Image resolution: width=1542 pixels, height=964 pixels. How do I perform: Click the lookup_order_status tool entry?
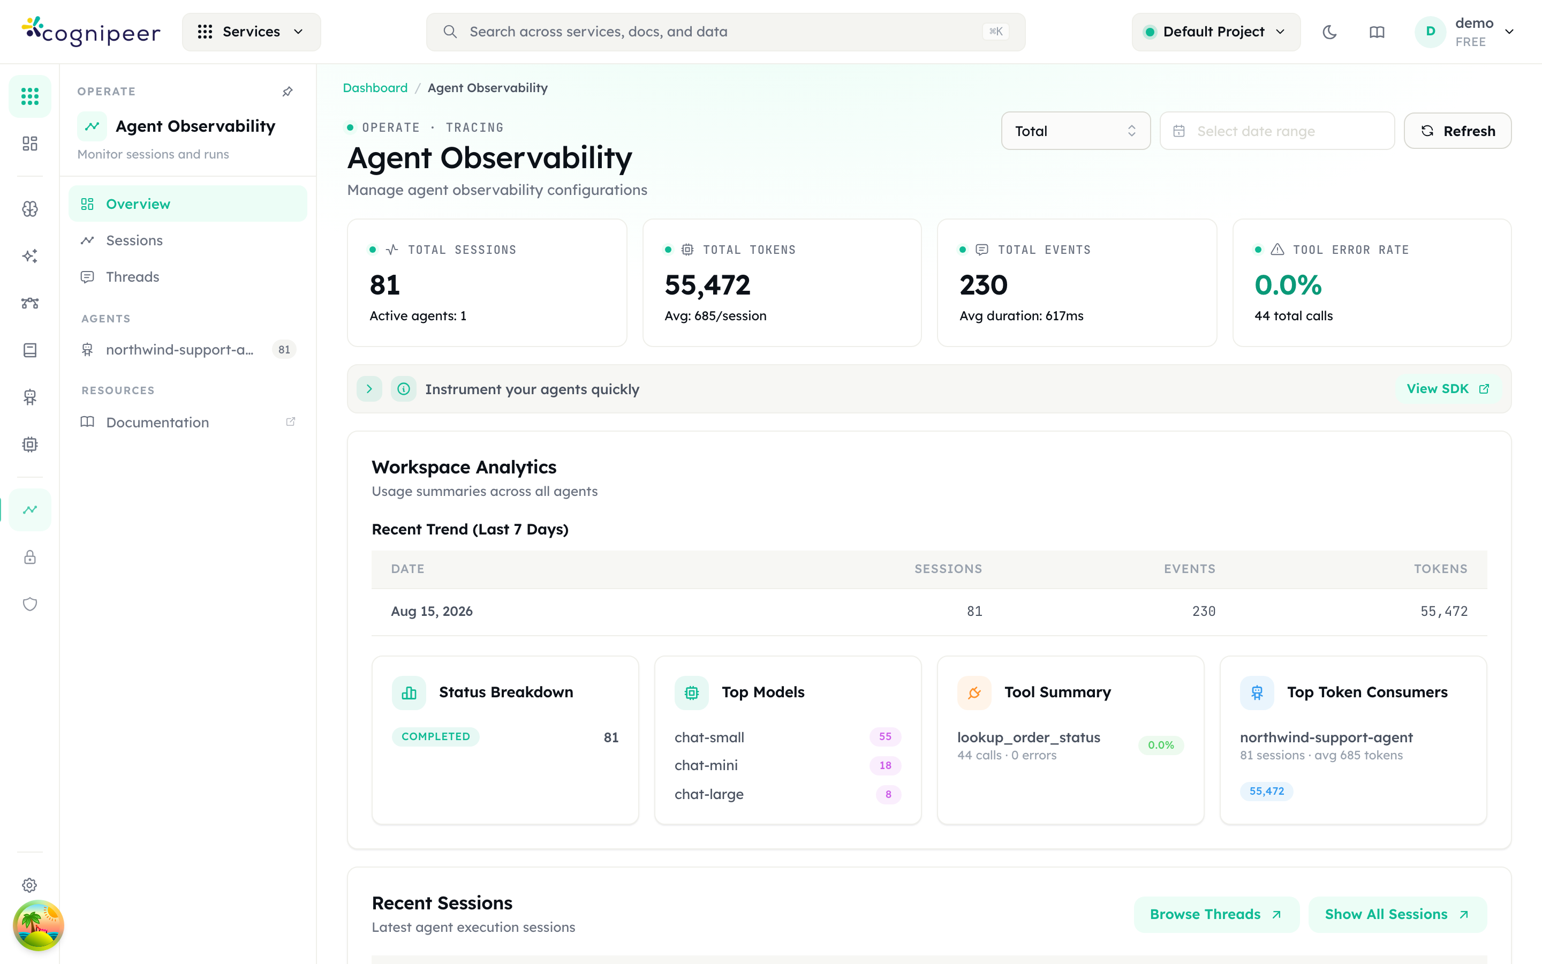point(1070,744)
